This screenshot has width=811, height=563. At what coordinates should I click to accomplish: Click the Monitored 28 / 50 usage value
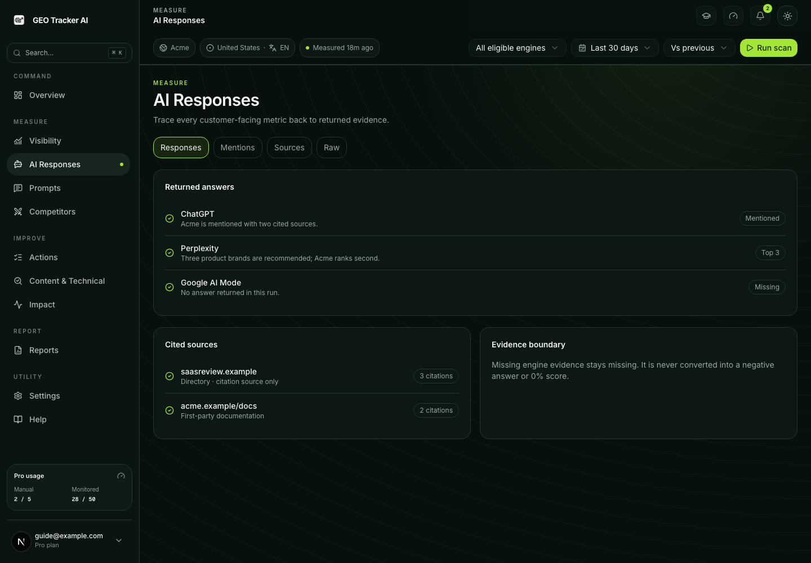84,499
